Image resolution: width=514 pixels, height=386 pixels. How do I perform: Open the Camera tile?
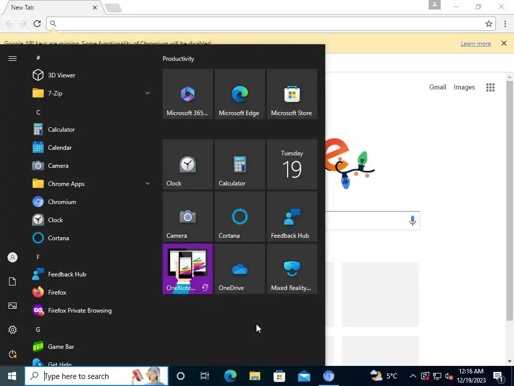[x=188, y=217]
